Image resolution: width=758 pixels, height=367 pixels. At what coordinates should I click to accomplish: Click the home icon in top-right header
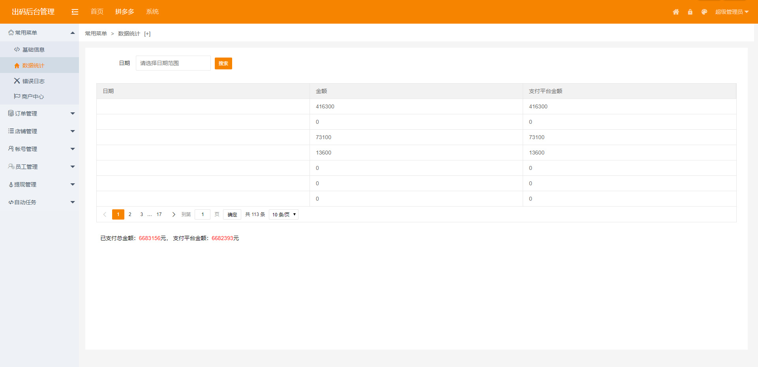coord(676,12)
